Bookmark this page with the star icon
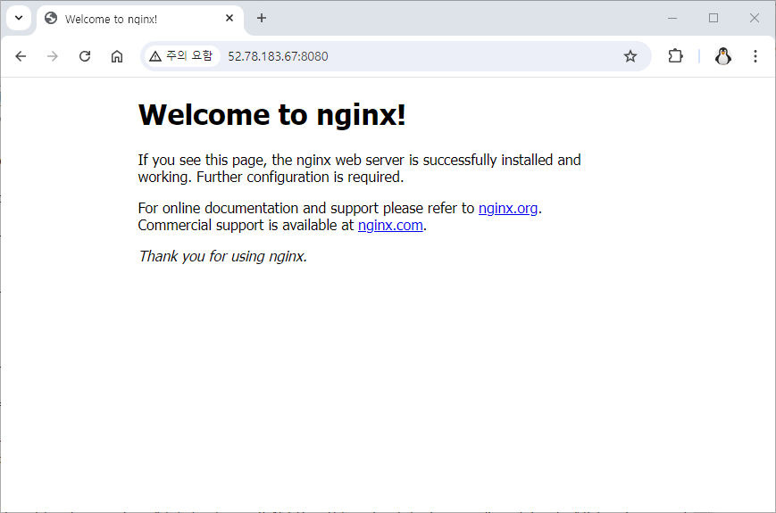The height and width of the screenshot is (513, 776). pyautogui.click(x=630, y=56)
